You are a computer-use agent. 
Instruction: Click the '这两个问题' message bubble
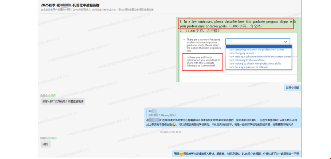pos(292,88)
